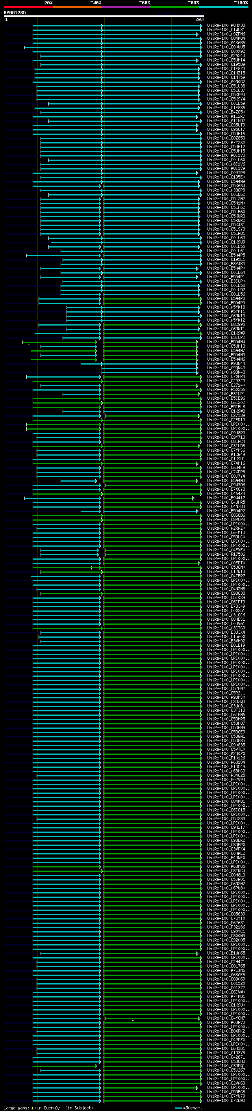
Task: Select label UniRef100_A7TKD1
Action: 226,996
